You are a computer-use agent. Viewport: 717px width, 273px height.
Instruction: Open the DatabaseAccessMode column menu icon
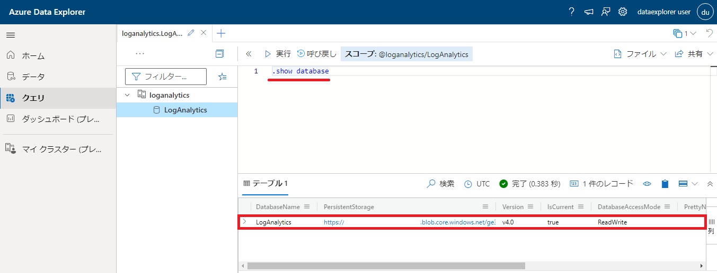pos(667,206)
